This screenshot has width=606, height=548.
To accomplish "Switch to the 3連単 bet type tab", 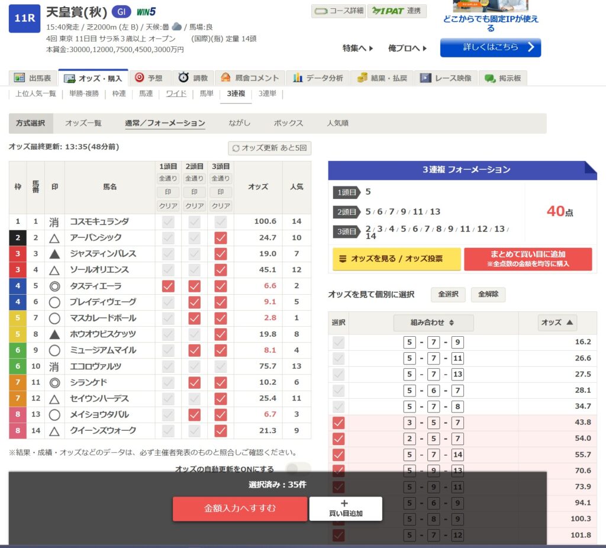I will coord(268,94).
